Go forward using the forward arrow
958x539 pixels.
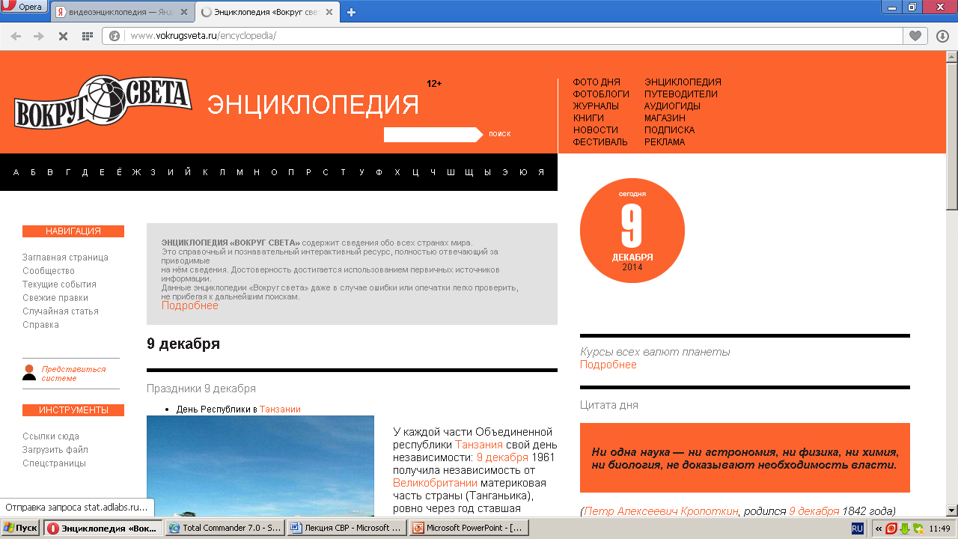coord(39,36)
